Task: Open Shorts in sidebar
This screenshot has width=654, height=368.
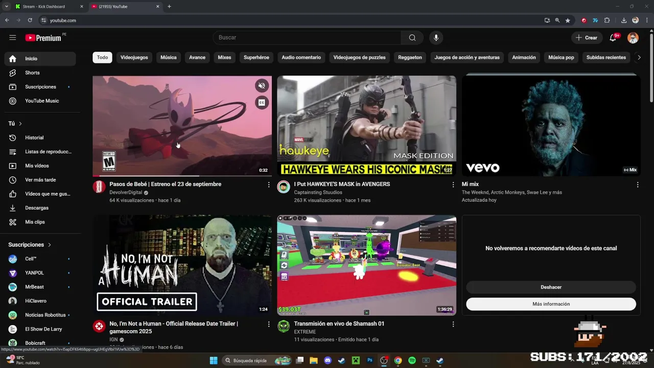Action: 40,73
